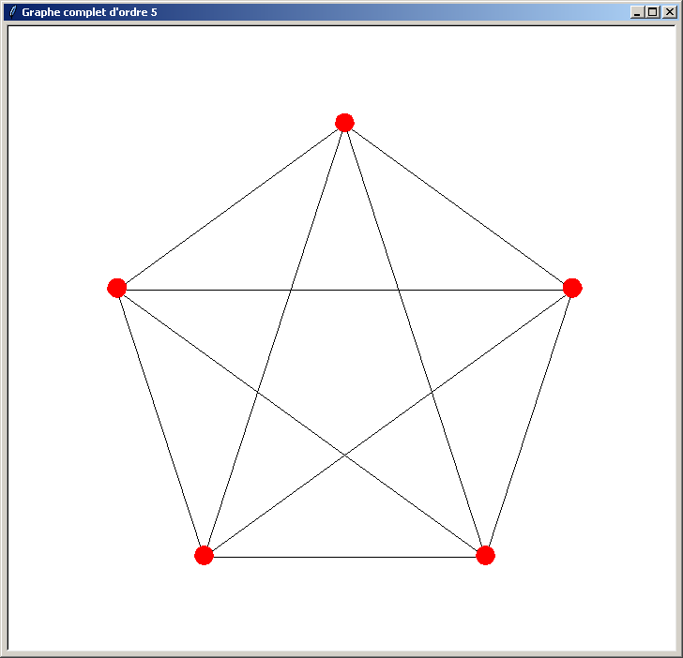Close the Graphe complet d'ordre 5 window
683x658 pixels.
click(x=669, y=12)
